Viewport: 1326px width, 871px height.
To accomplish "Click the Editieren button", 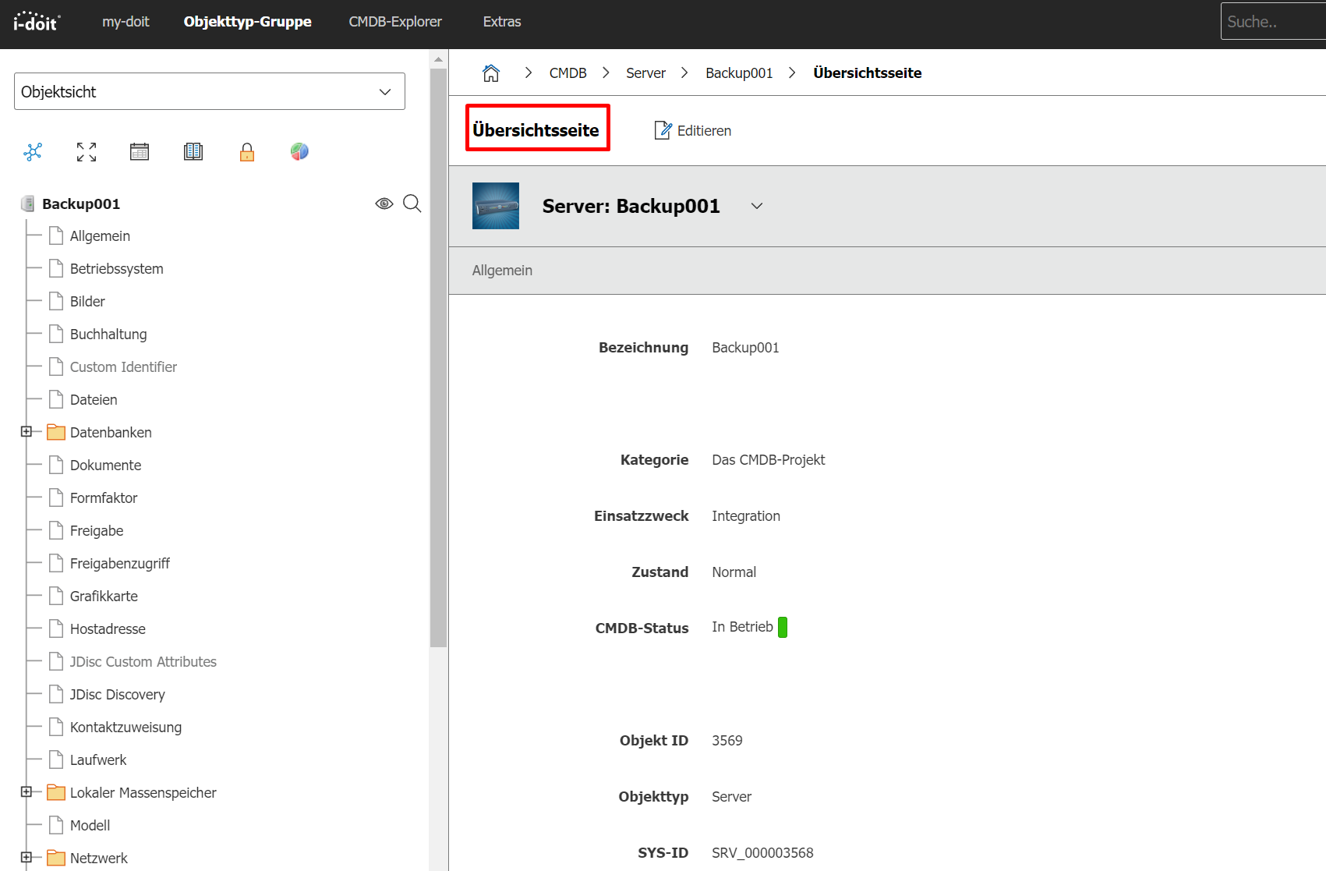I will 693,130.
